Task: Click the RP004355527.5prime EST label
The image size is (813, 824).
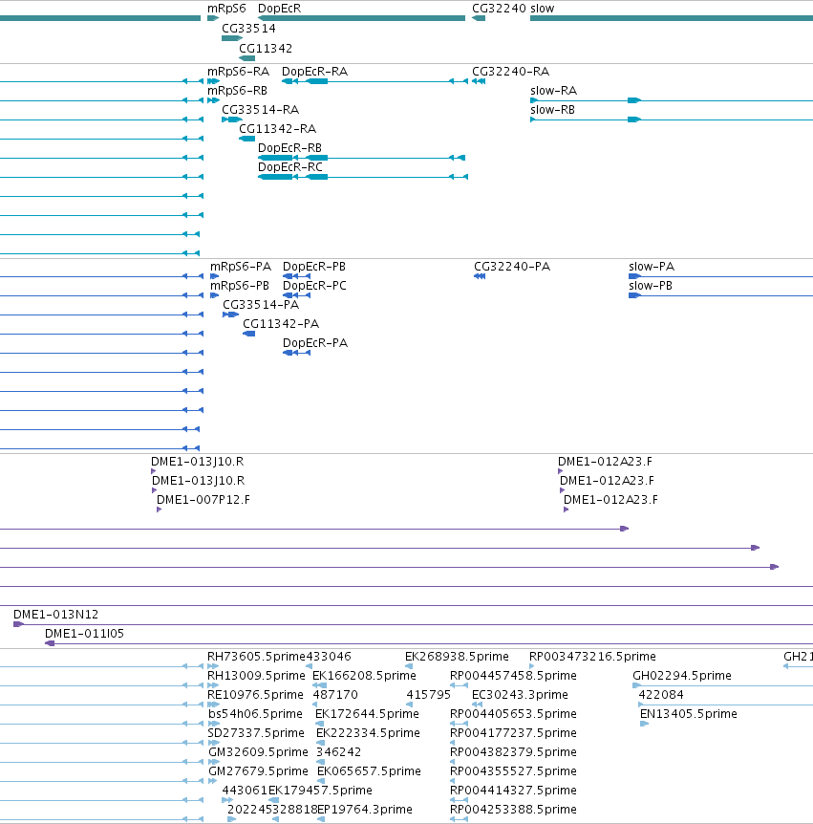Action: point(513,771)
